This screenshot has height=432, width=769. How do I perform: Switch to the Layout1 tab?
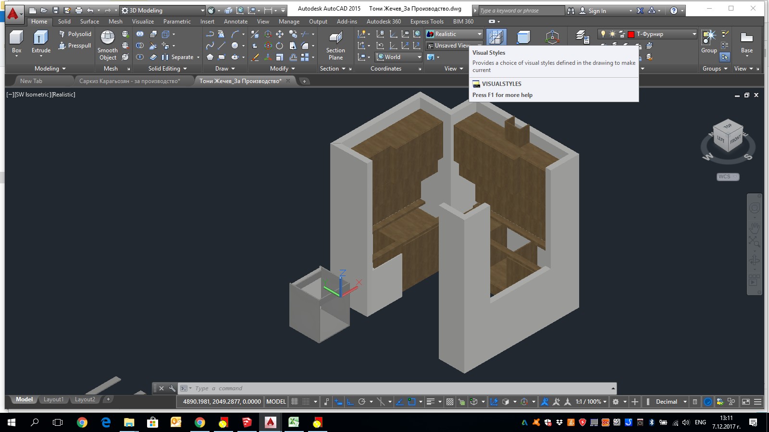pos(53,399)
